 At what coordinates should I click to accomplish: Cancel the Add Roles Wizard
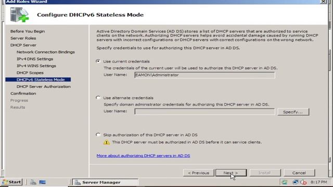299,173
